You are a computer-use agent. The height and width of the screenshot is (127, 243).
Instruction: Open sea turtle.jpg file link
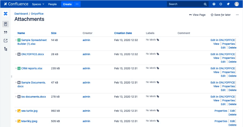(x=29, y=111)
